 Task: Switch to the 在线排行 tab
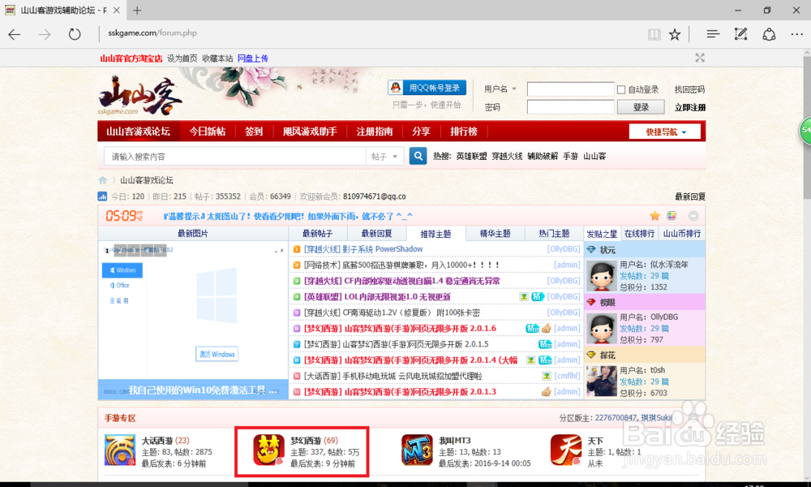coord(639,234)
